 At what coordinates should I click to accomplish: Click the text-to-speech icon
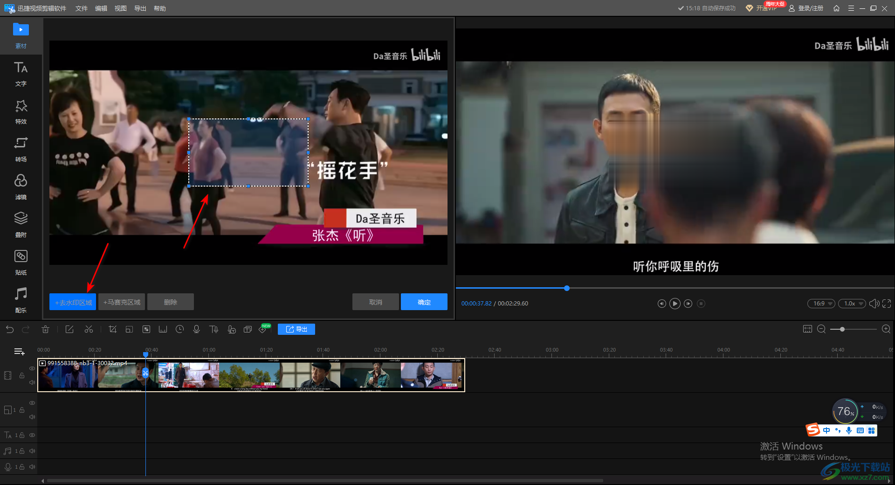214,329
